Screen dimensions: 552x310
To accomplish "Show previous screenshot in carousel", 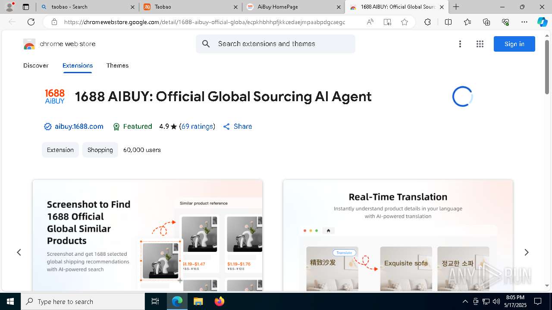I will coord(19,252).
